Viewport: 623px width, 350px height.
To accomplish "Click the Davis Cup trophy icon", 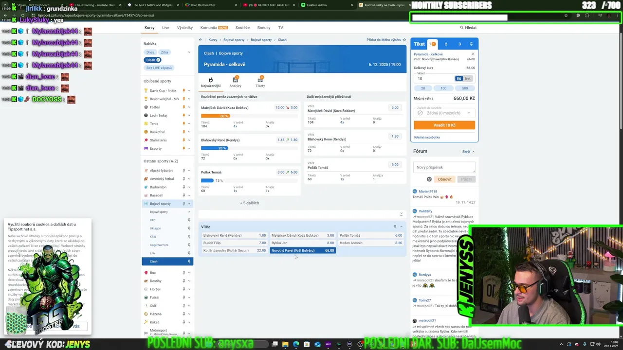I will (146, 90).
